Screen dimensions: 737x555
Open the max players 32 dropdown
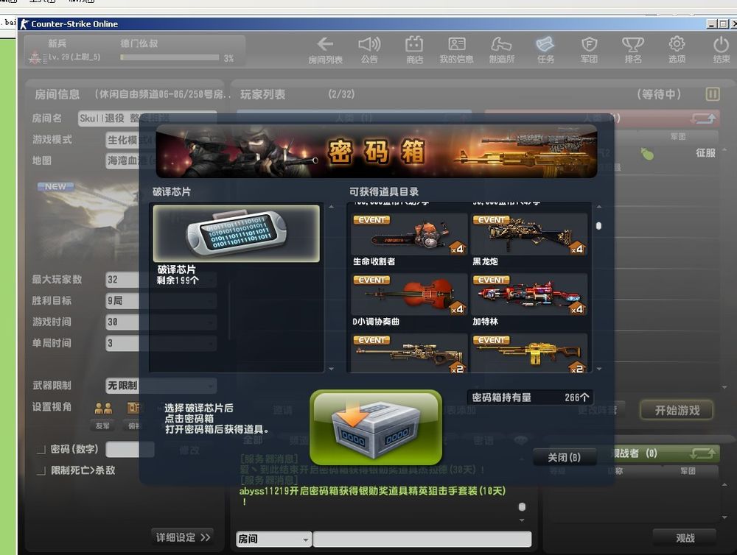click(161, 280)
